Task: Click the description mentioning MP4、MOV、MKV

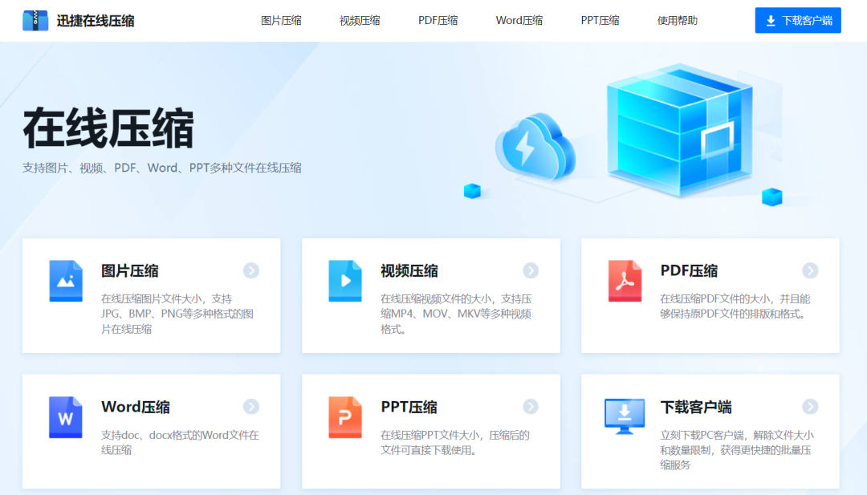Action: click(x=456, y=314)
